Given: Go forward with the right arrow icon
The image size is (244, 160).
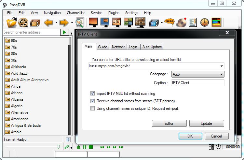Looking at the screenshot, I should (x=64, y=23).
